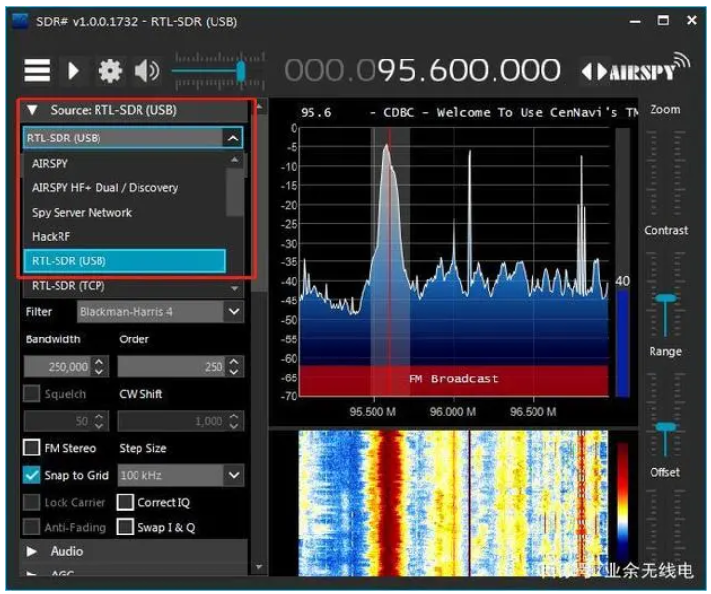Mute audio with the speaker icon

click(x=146, y=70)
